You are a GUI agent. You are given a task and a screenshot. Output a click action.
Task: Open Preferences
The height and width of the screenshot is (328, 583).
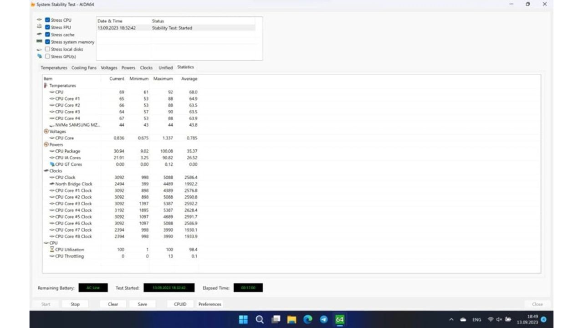(210, 304)
